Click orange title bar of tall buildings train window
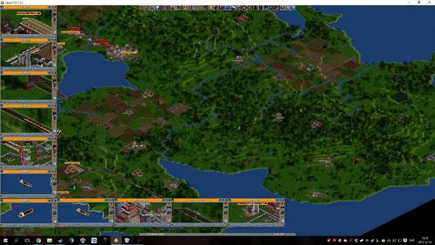435x245 pixels. [26, 40]
